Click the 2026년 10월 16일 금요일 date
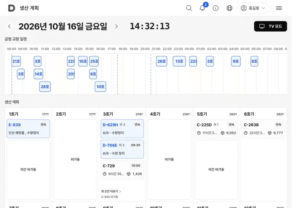This screenshot has height=208, width=296. coord(63,26)
